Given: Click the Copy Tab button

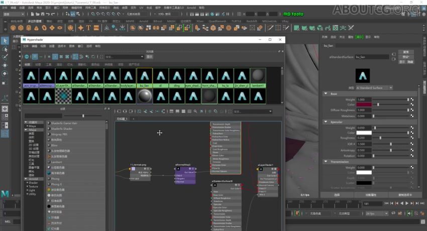Looking at the screenshot, I should tap(405, 195).
